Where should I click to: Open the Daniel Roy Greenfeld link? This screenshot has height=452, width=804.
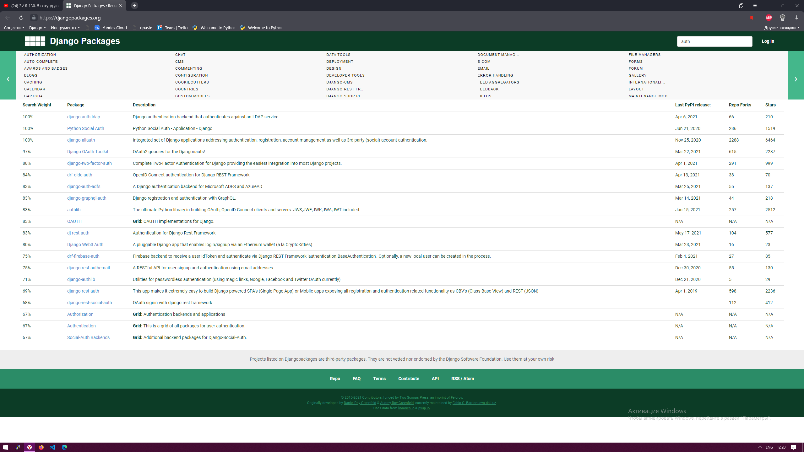point(360,403)
